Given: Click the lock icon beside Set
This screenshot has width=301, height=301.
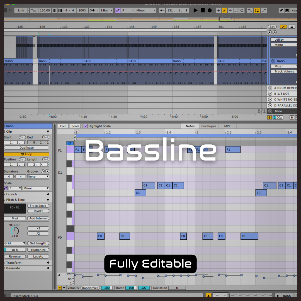Looking at the screenshot, I should pyautogui.click(x=291, y=27).
